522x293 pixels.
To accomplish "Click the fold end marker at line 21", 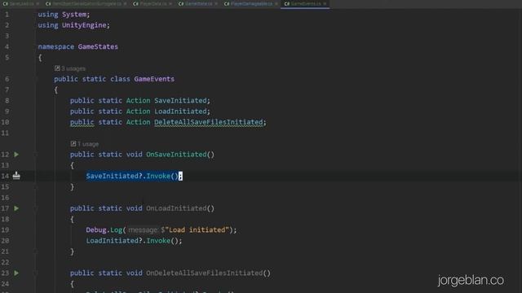I will [x=35, y=251].
